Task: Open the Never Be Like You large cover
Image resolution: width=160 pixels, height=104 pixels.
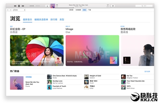Action: coord(17,83)
